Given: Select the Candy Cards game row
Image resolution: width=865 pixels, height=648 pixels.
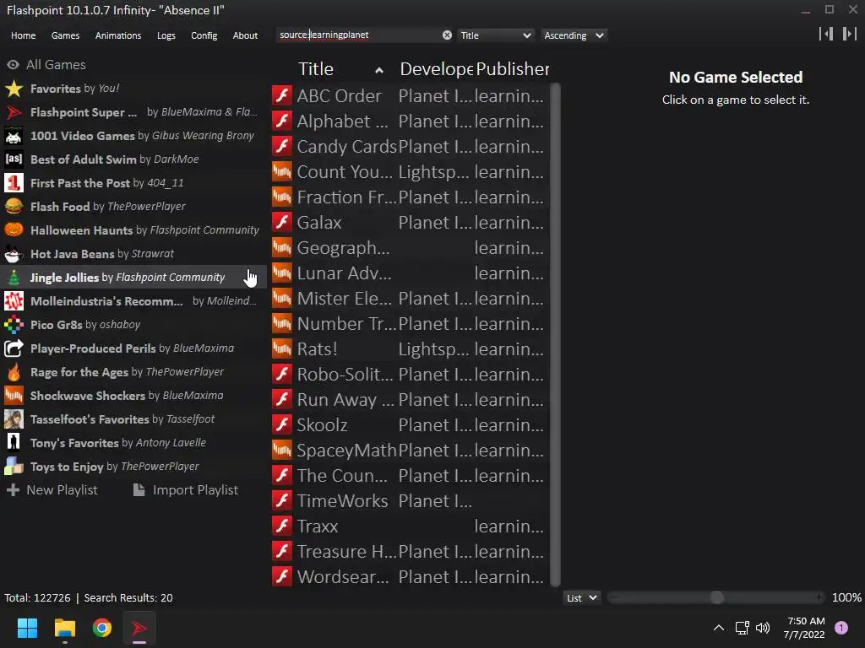Looking at the screenshot, I should point(410,147).
